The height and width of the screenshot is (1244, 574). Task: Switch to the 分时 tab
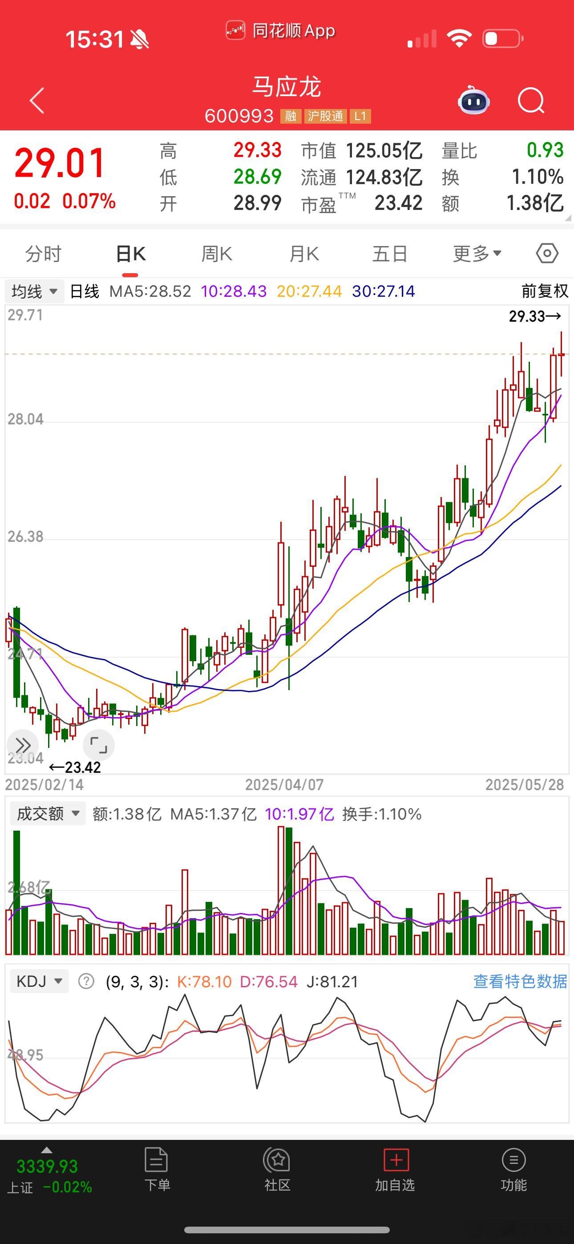pos(43,254)
